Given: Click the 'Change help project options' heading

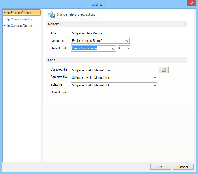Looking at the screenshot, I should (76, 14).
